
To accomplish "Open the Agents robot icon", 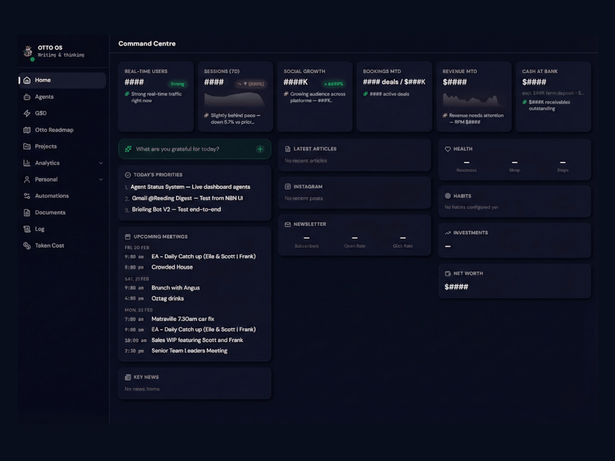I will pyautogui.click(x=27, y=97).
